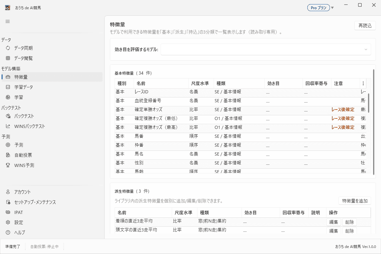Click the WIN5予測 trophy icon
Screen dimensions: 381x254
coord(8,165)
